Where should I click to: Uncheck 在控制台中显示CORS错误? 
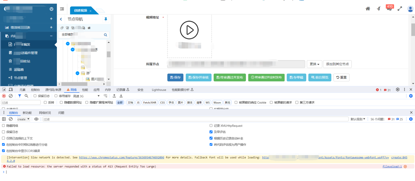pos(4,151)
